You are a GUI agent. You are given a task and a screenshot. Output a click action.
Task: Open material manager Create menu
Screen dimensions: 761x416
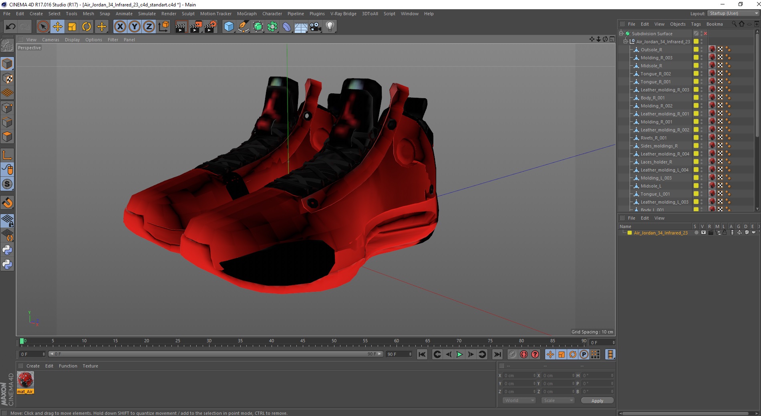pos(33,366)
